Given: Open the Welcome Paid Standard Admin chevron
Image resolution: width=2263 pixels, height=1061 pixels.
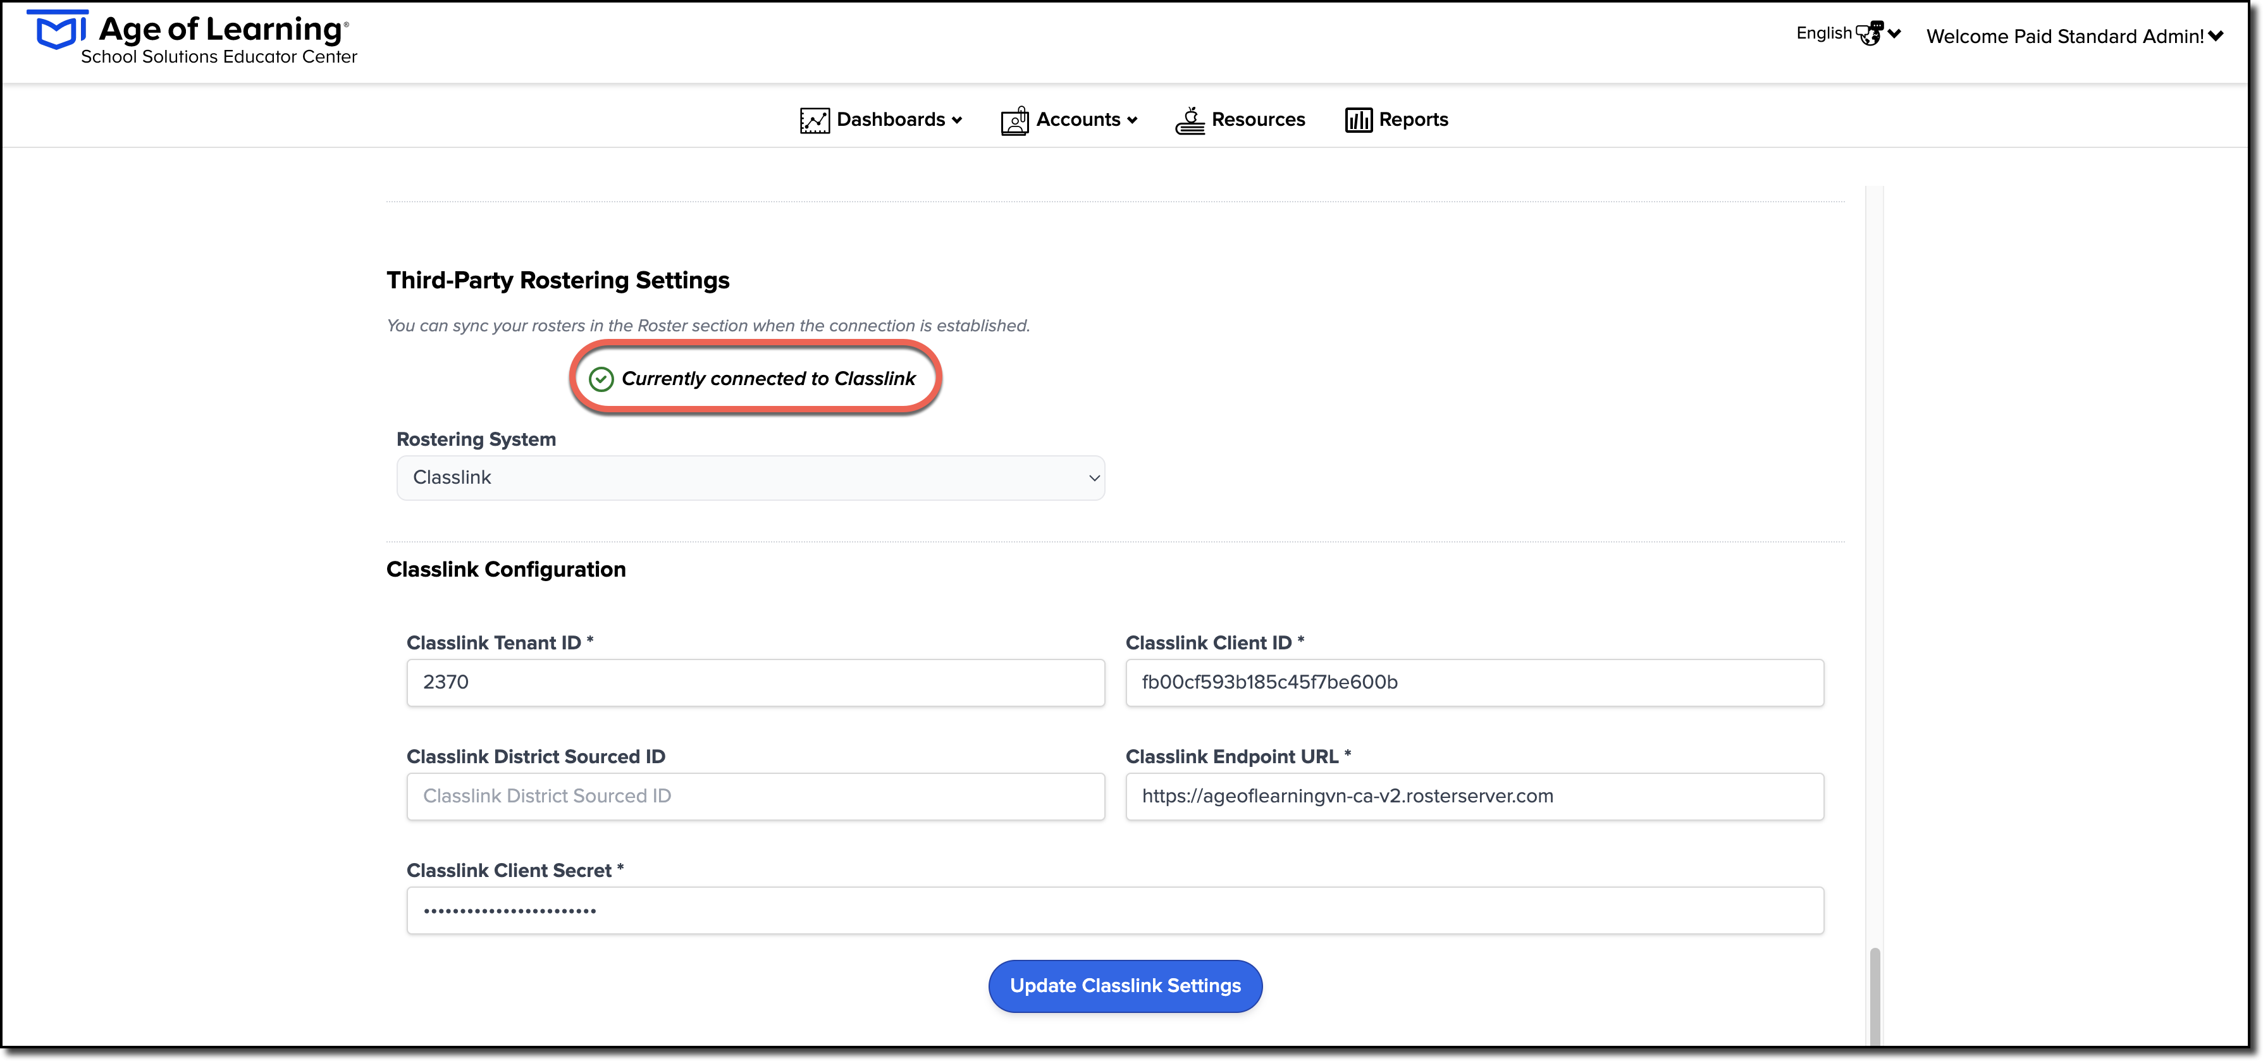Looking at the screenshot, I should (x=2216, y=36).
